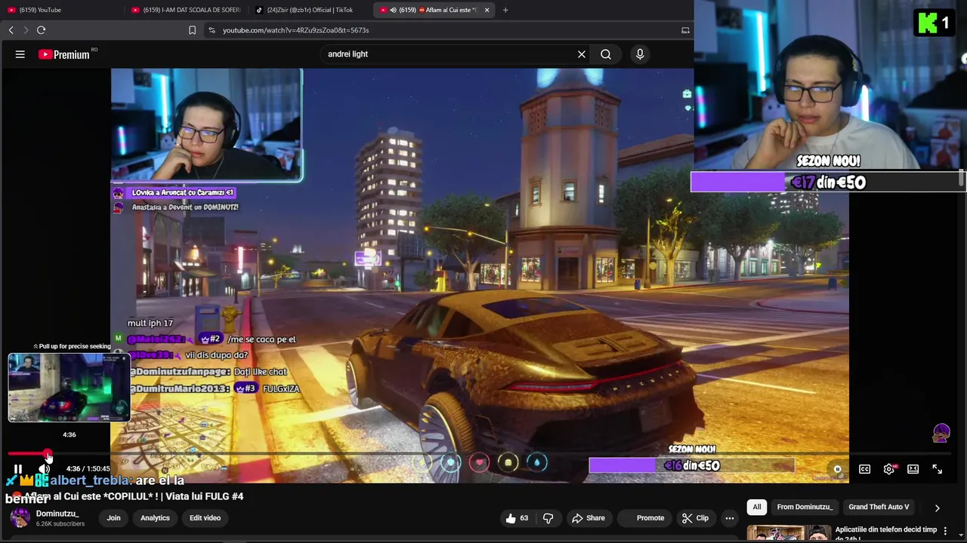
Task: Open the more actions three-dot menu
Action: coord(730,518)
